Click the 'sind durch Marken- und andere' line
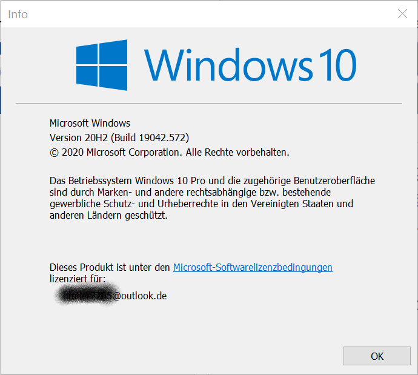This screenshot has height=375, width=418. pos(190,192)
